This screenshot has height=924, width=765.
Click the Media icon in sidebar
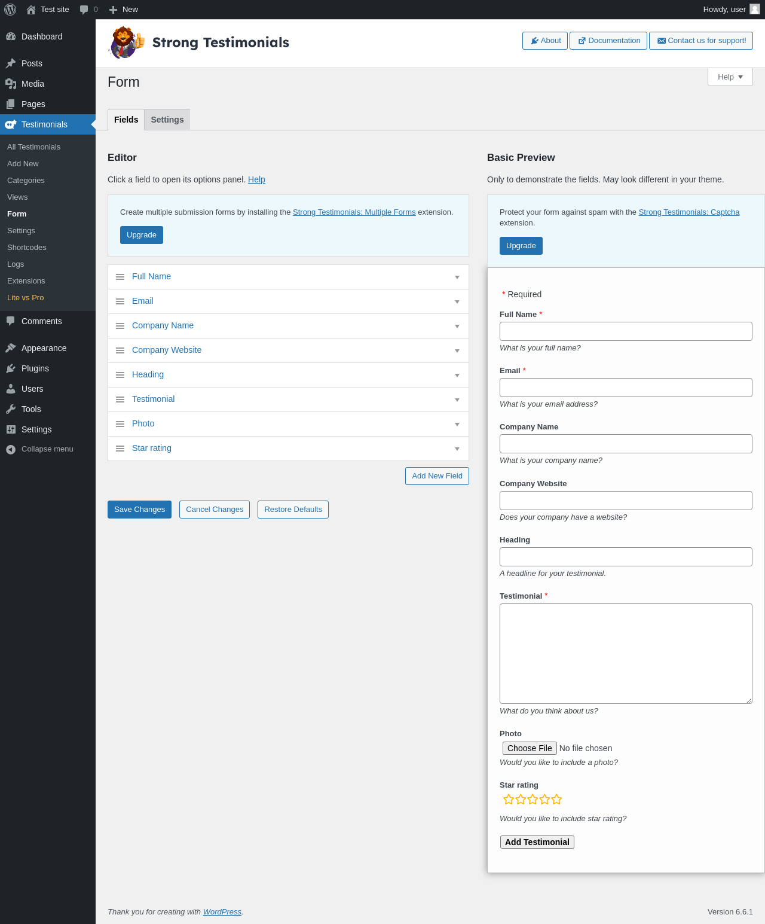11,84
